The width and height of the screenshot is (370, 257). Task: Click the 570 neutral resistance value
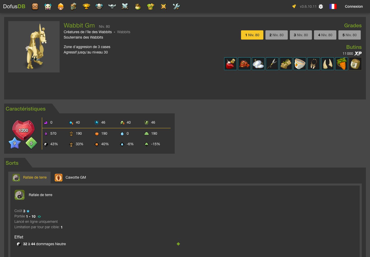pos(53,134)
